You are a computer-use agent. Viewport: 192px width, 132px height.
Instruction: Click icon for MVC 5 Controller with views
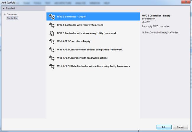click(x=52, y=33)
